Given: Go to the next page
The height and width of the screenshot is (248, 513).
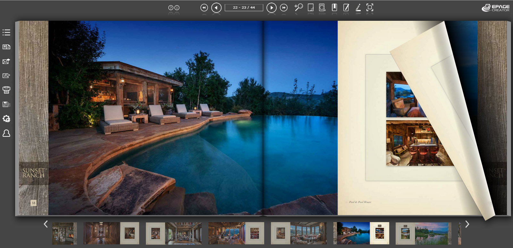Looking at the screenshot, I should coord(271,8).
